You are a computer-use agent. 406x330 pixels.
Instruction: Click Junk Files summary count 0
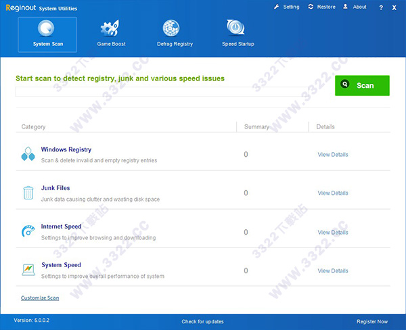click(246, 193)
